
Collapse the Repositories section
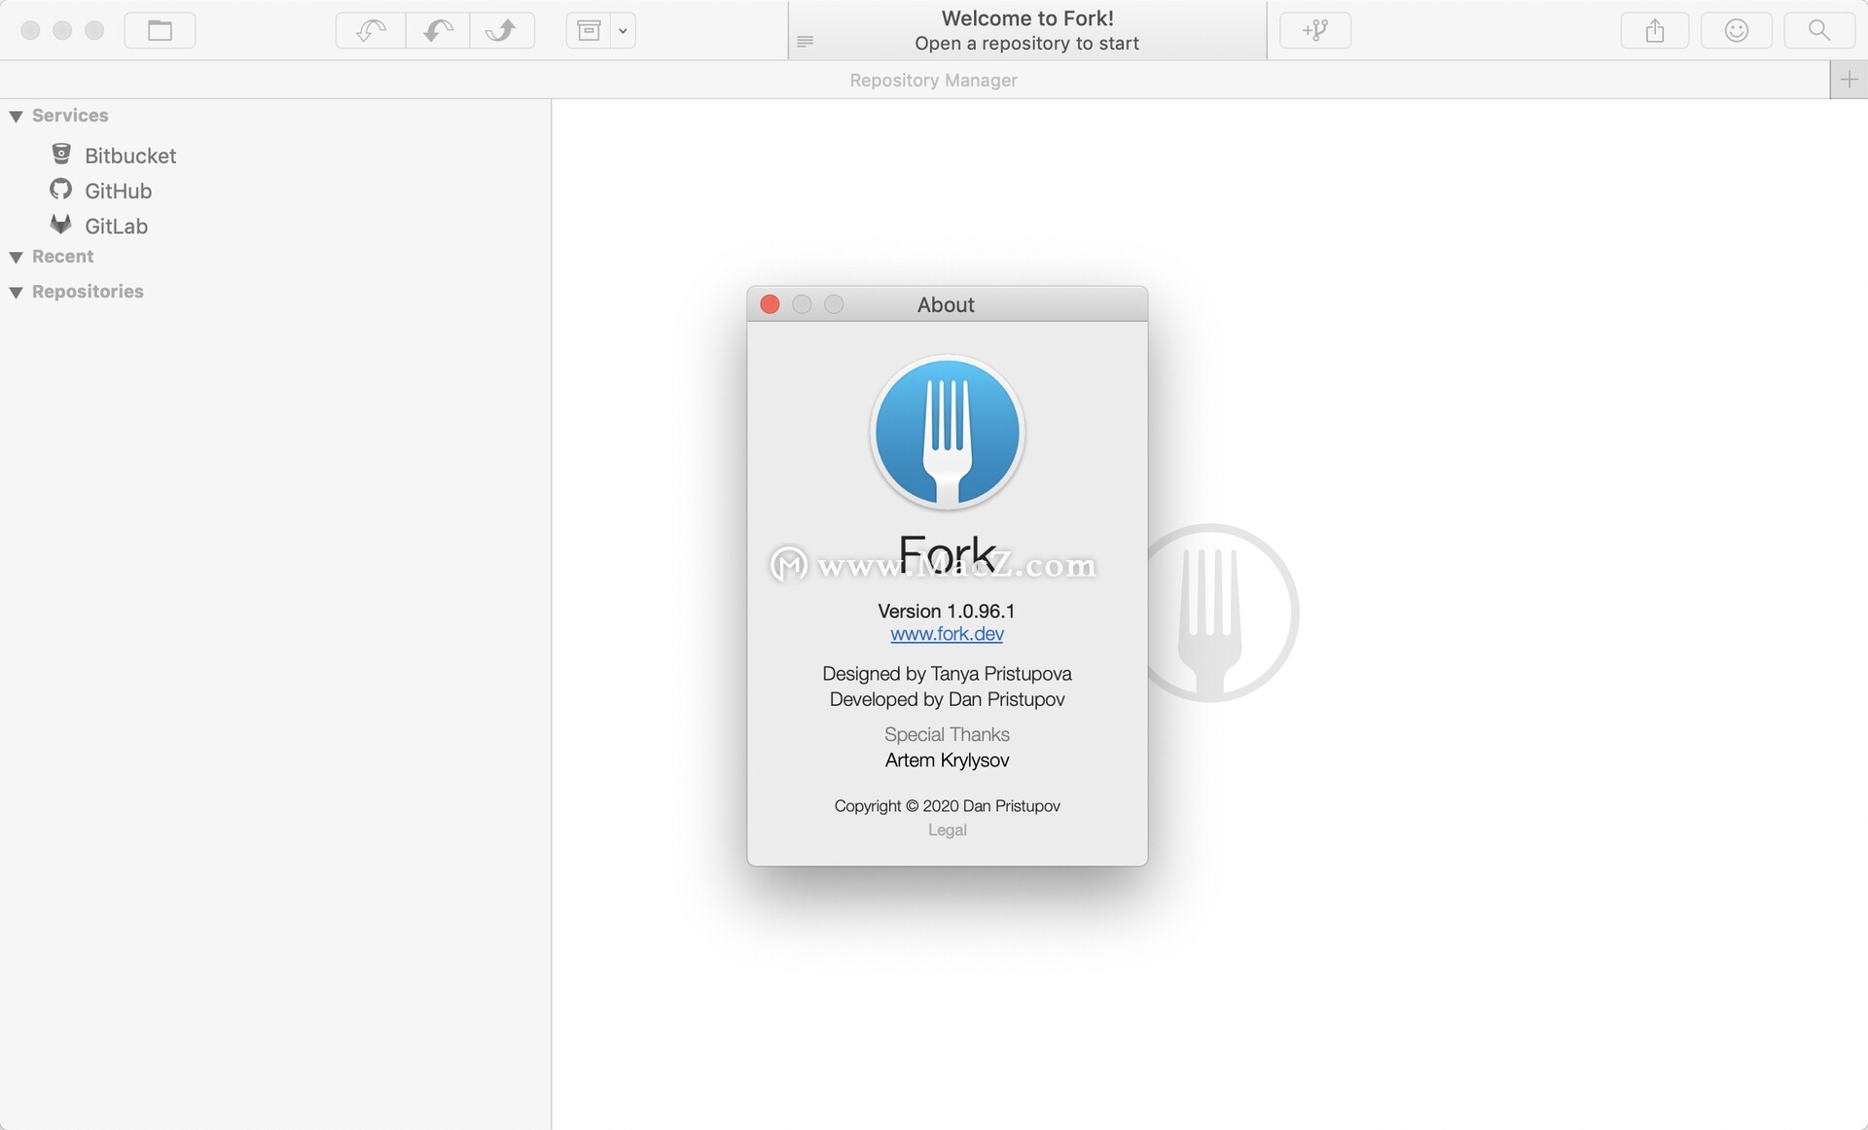pos(16,293)
